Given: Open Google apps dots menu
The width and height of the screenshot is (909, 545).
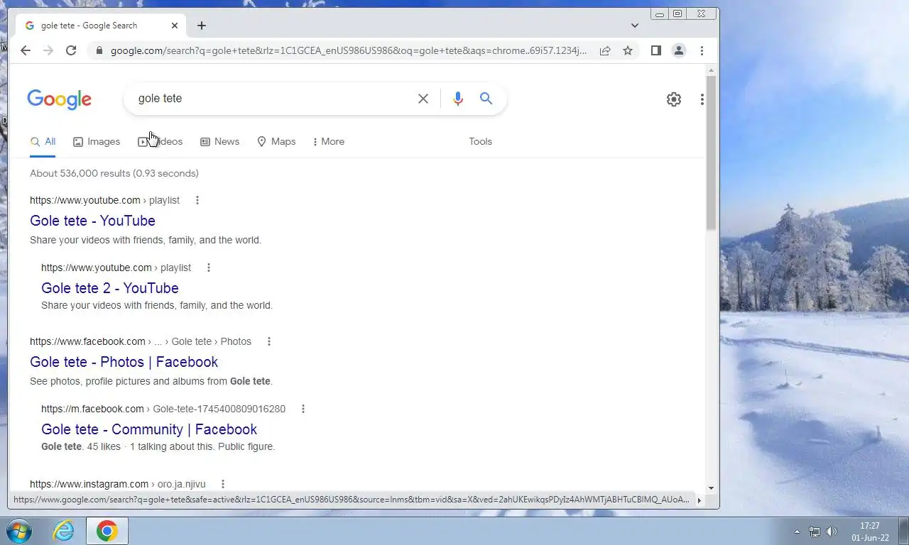Looking at the screenshot, I should [x=702, y=99].
